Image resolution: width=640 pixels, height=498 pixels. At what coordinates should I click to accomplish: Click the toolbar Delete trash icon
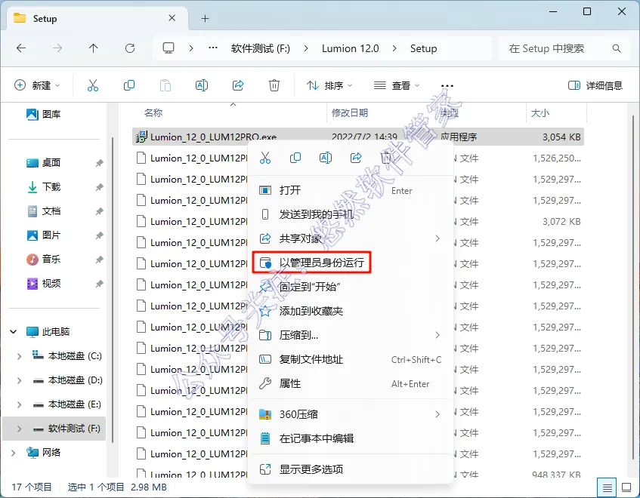tap(274, 85)
